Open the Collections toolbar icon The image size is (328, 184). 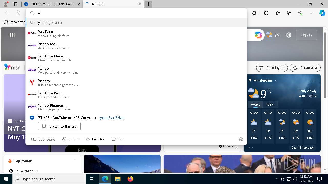289,13
